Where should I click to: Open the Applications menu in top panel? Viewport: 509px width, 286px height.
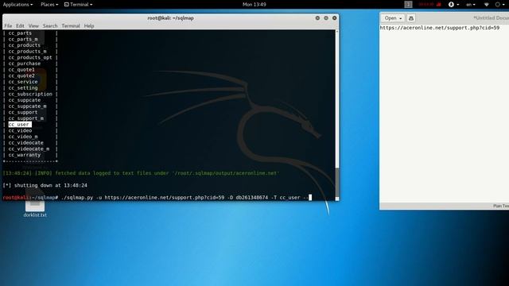(x=17, y=5)
